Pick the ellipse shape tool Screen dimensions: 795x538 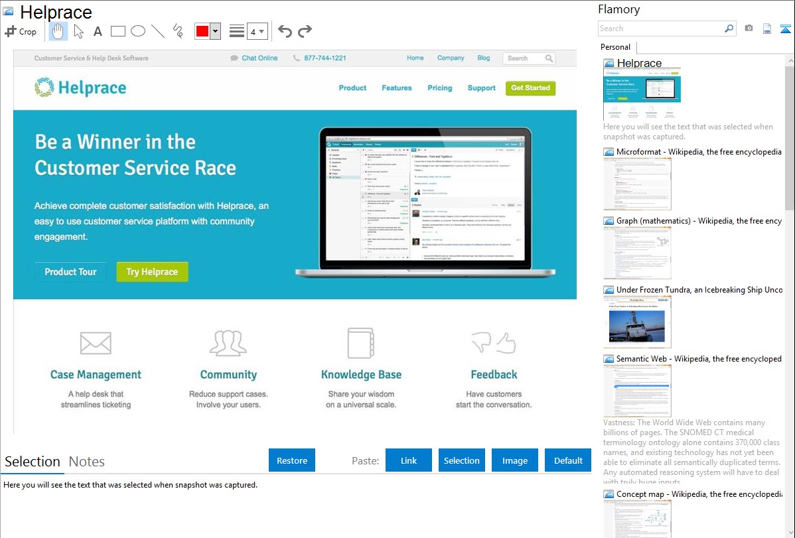coord(138,31)
